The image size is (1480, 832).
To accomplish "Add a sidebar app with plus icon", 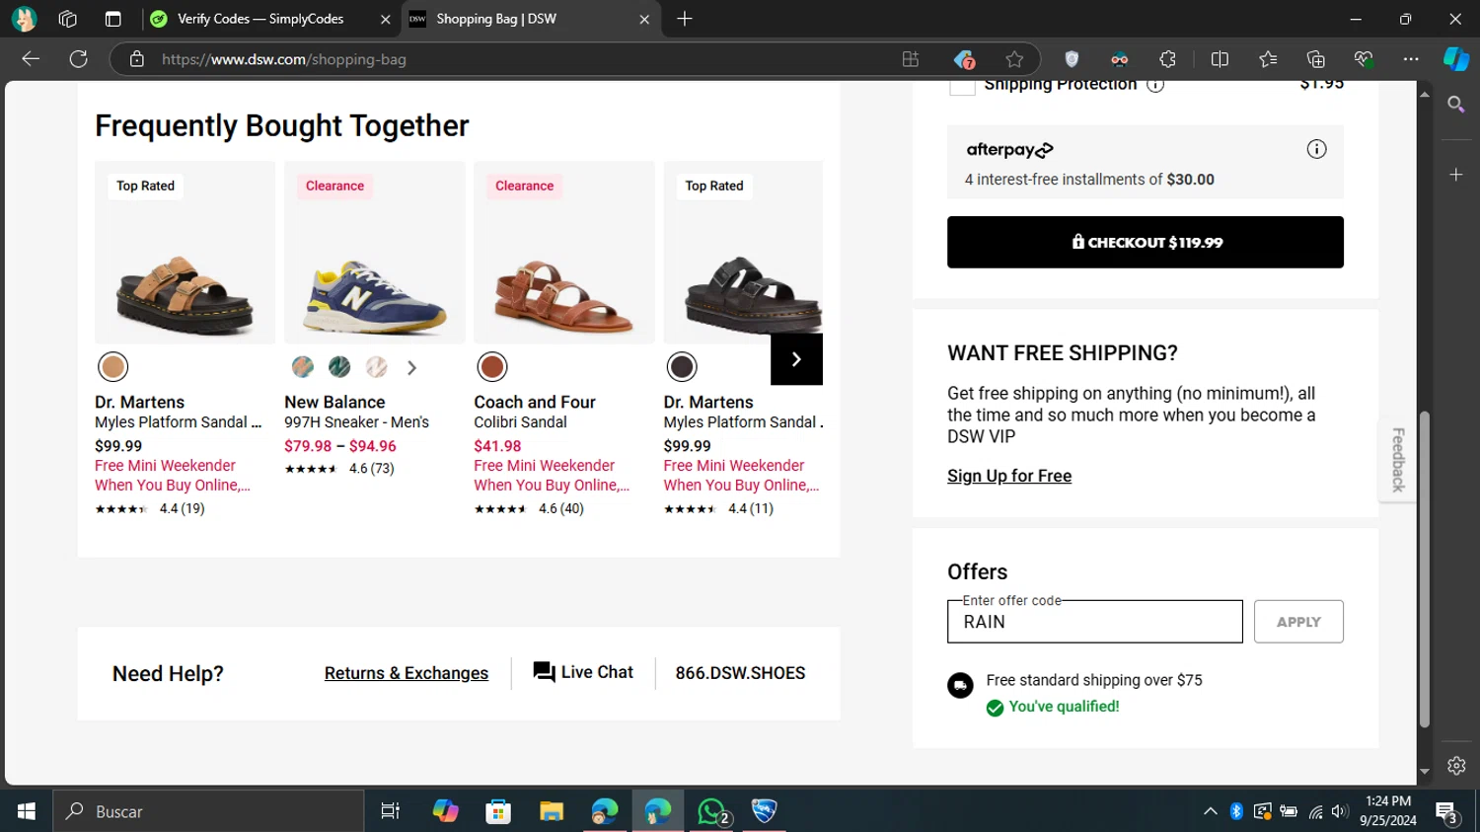I will (x=1456, y=175).
